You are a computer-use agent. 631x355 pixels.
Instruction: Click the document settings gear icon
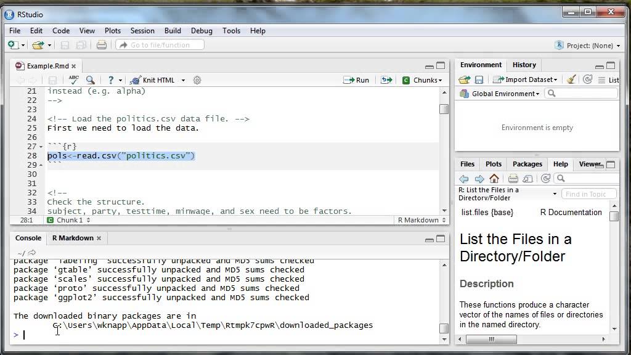[197, 80]
